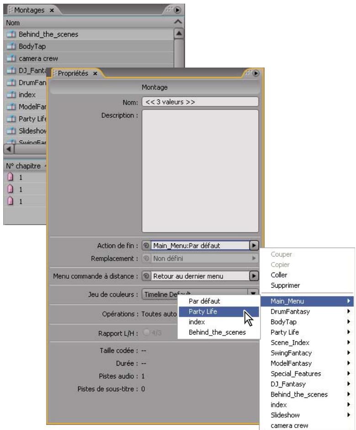The image size is (356, 430).
Task: Click the index timeline icon in Montages
Action: (11, 94)
